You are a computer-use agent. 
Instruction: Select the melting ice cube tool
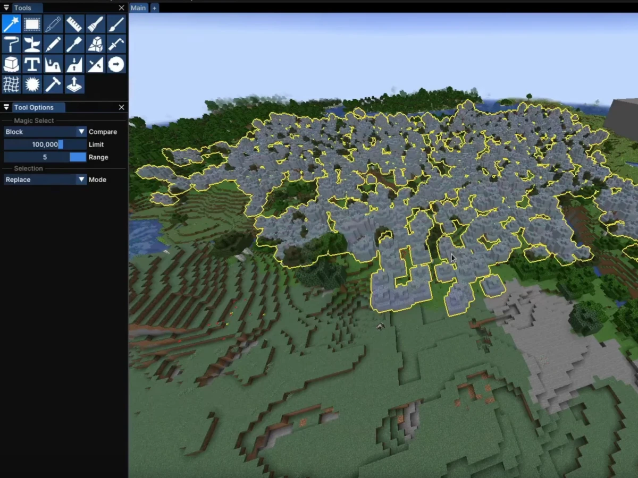(x=11, y=64)
